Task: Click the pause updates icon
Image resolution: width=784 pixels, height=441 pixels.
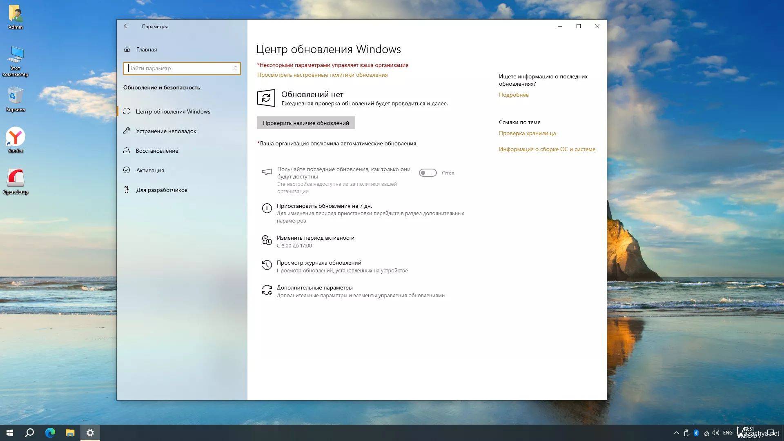Action: point(267,209)
